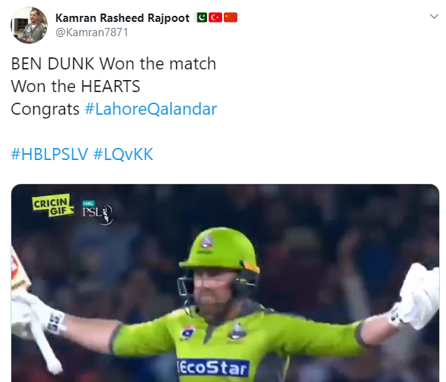The height and width of the screenshot is (382, 446).
Task: Open the @Kamran7871 handle link
Action: point(92,32)
